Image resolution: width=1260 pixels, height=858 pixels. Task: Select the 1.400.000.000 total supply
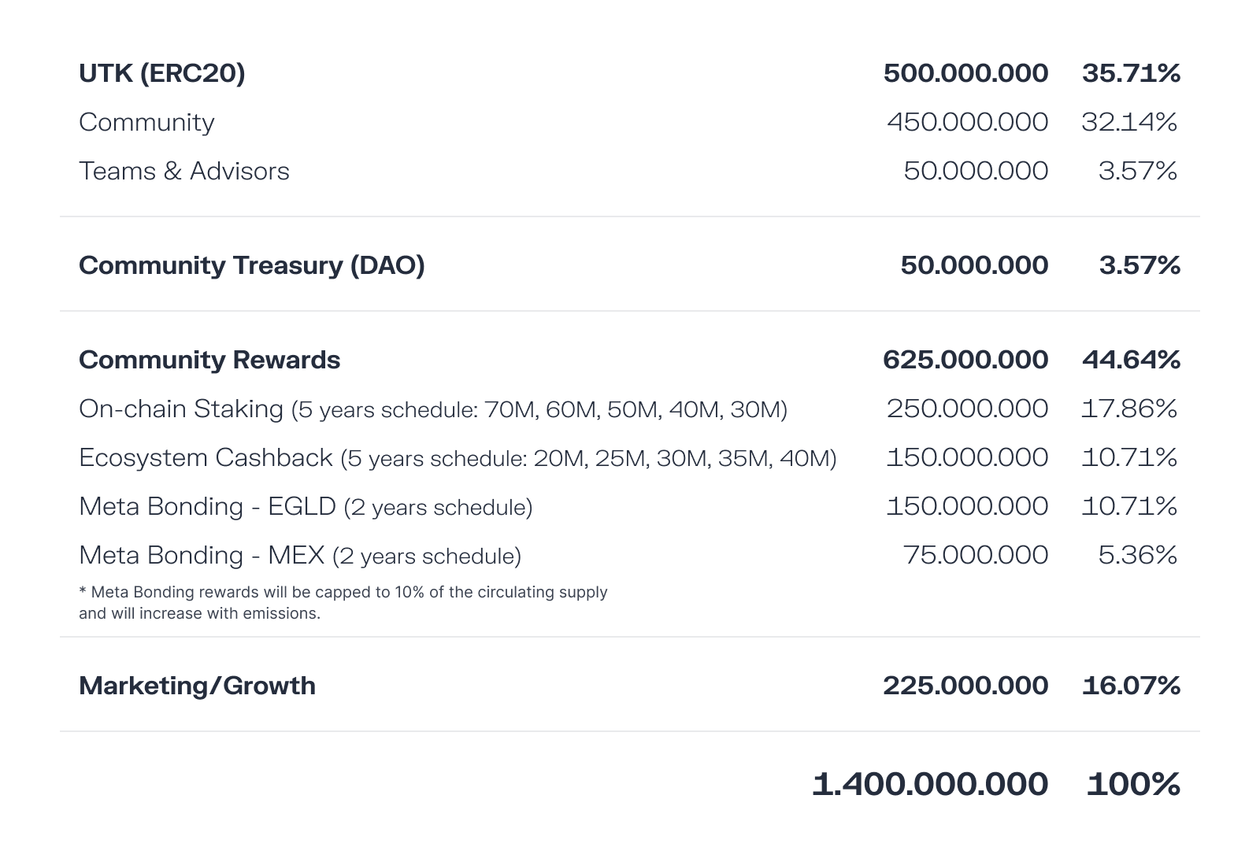(x=930, y=784)
